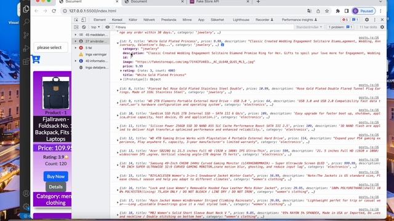The image size is (394, 221).
Task: Switch to Prestanda tab
Action: [x=169, y=20]
